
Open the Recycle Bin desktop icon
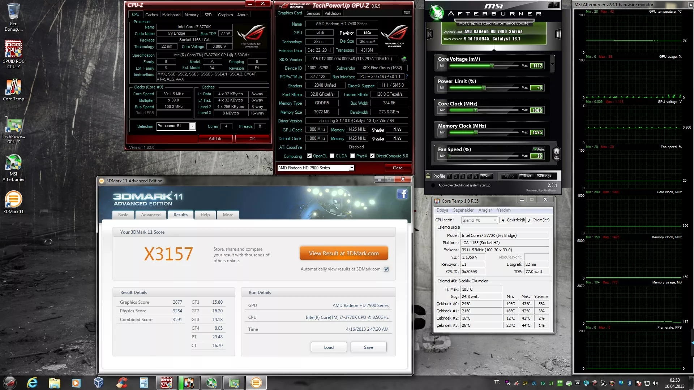point(13,17)
